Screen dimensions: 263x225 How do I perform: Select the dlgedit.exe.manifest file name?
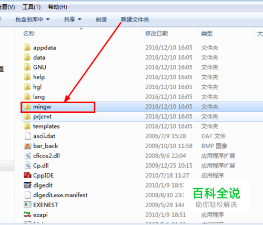click(x=60, y=195)
